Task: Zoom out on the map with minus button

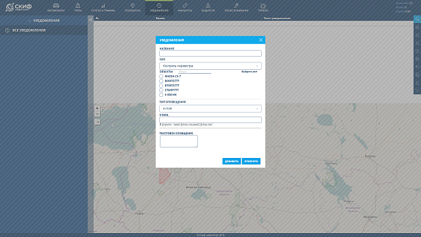Action: [97, 114]
